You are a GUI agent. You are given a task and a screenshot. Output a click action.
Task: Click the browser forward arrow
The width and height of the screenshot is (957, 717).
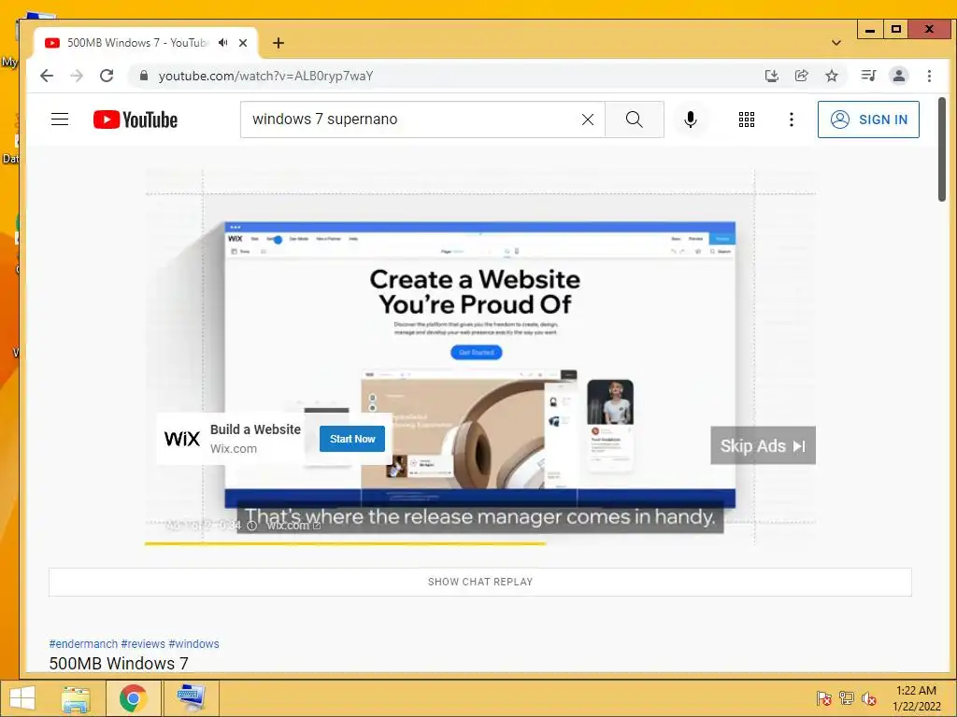(x=77, y=76)
